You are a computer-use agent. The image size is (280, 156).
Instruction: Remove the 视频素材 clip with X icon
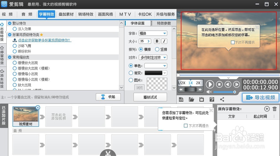38,107
